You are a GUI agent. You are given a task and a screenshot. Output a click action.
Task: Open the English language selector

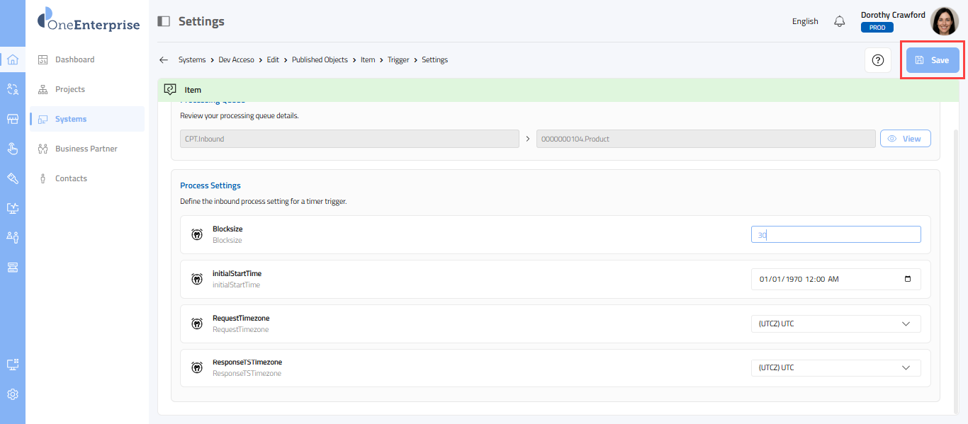(x=805, y=21)
